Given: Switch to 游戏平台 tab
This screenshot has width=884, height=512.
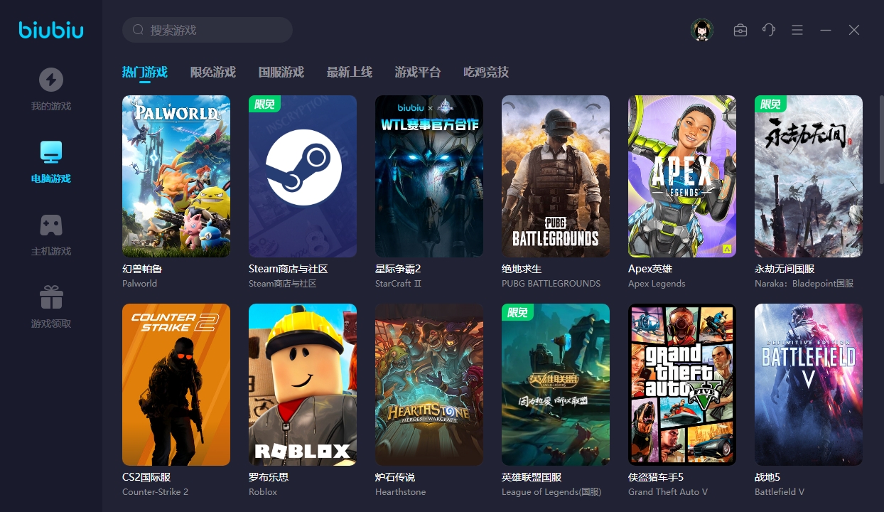Looking at the screenshot, I should coord(418,72).
